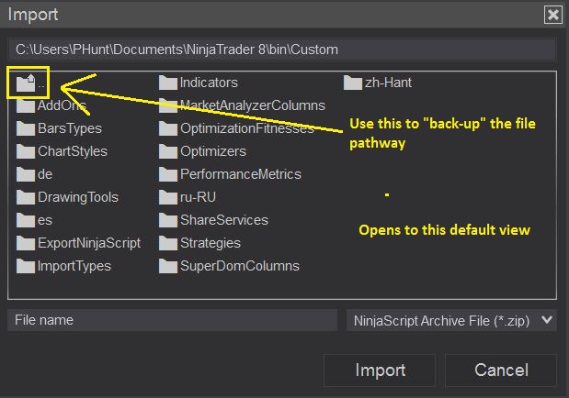This screenshot has width=569, height=398.
Task: Select the ShareServices folder name
Action: click(x=223, y=220)
